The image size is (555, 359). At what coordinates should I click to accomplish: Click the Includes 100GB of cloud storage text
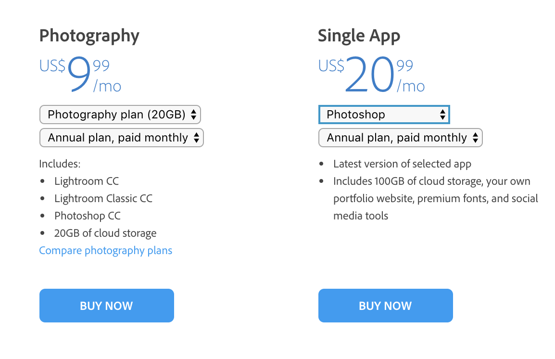click(x=431, y=181)
